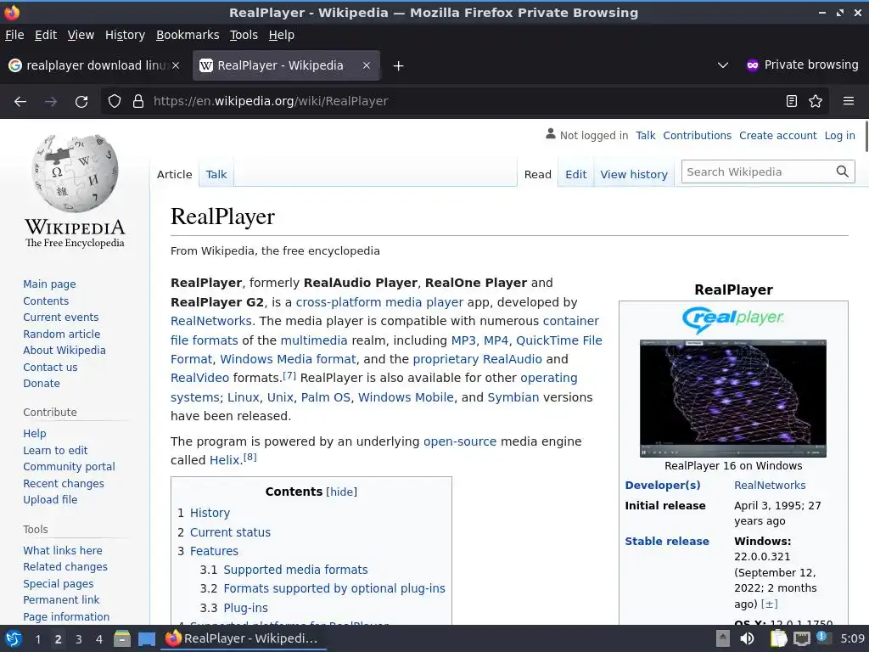Click citation reference [7]
This screenshot has height=652, width=869.
[x=289, y=375]
